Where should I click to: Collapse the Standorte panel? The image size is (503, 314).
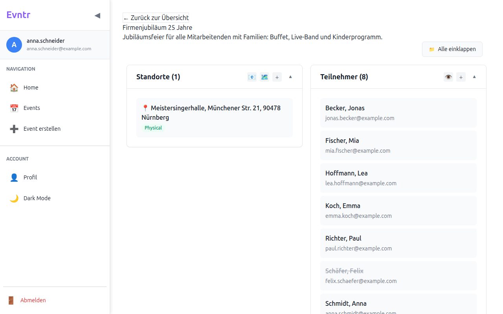point(290,77)
